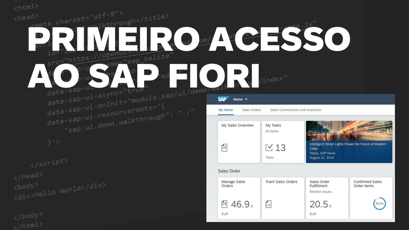The height and width of the screenshot is (230, 409).
Task: Click the My Tasks checkmark icon
Action: pyautogui.click(x=269, y=147)
